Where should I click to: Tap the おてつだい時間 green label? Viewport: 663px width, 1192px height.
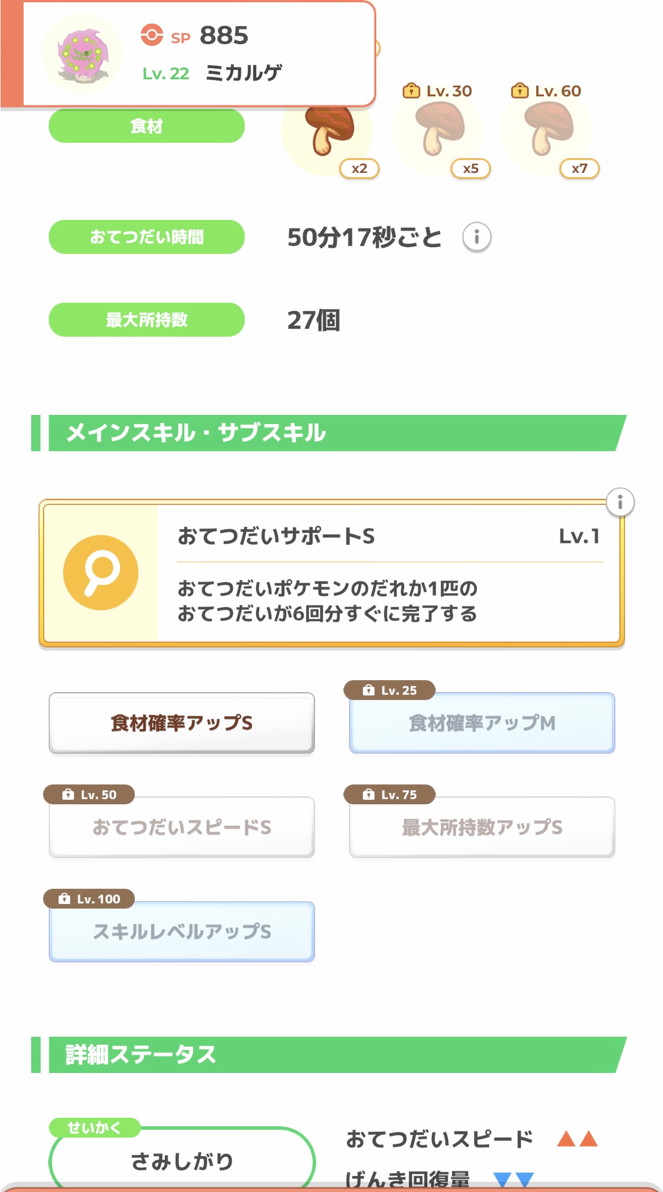tap(146, 237)
